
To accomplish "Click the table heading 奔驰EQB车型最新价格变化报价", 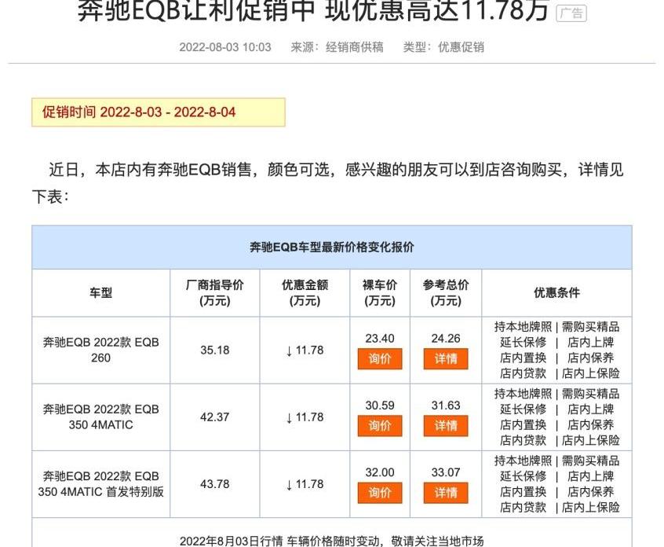I will pyautogui.click(x=331, y=247).
